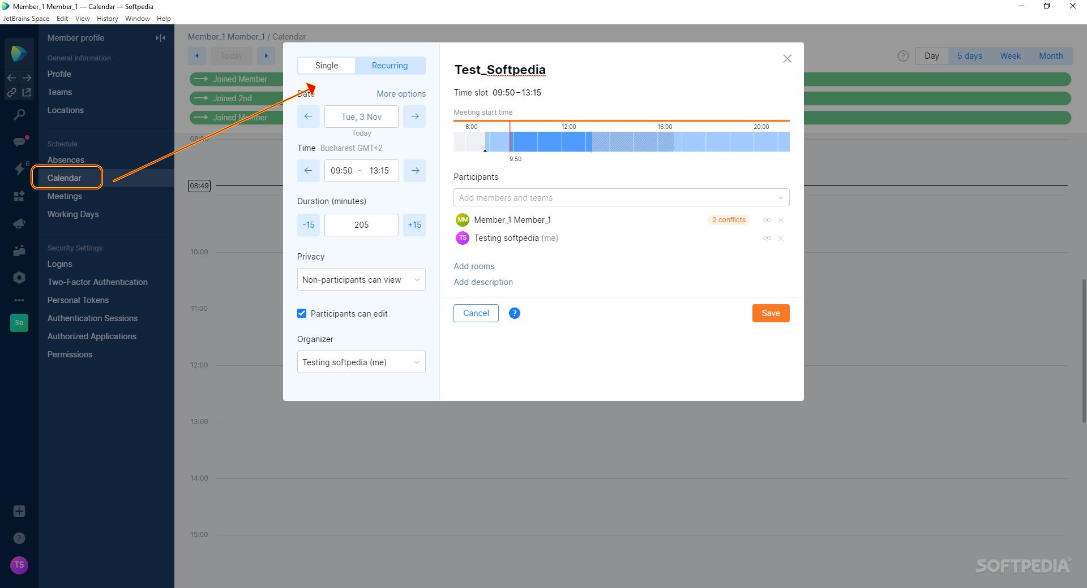Image resolution: width=1087 pixels, height=588 pixels.
Task: Show more sidebar items via ellipsis
Action: pos(19,300)
